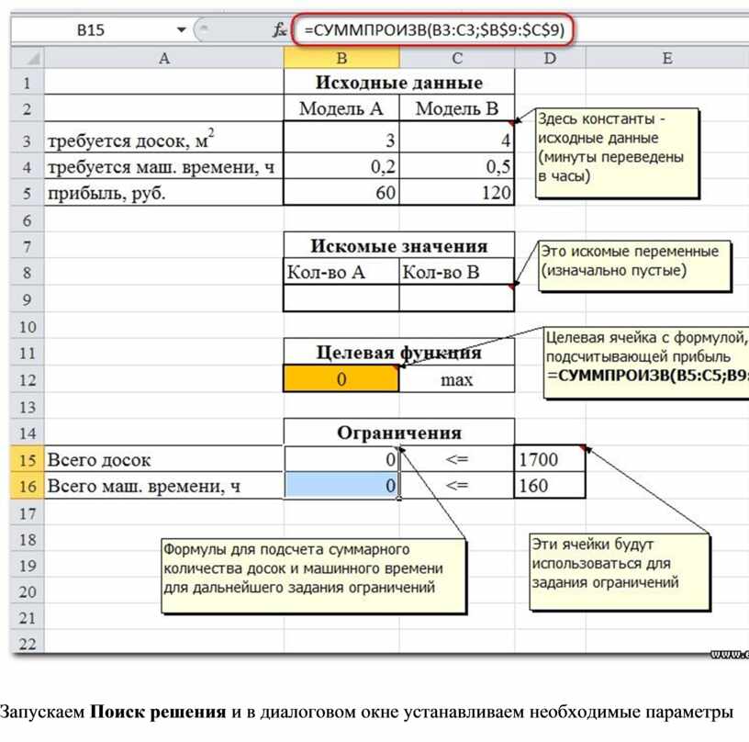The height and width of the screenshot is (742, 749).
Task: Select cell B3 with value 3
Action: (341, 139)
